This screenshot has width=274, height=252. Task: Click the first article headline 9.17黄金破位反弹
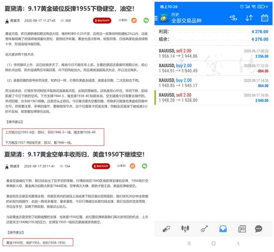point(69,8)
